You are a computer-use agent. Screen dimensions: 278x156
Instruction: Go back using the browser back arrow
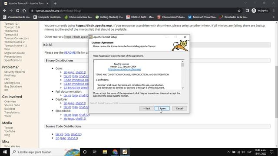5,10
